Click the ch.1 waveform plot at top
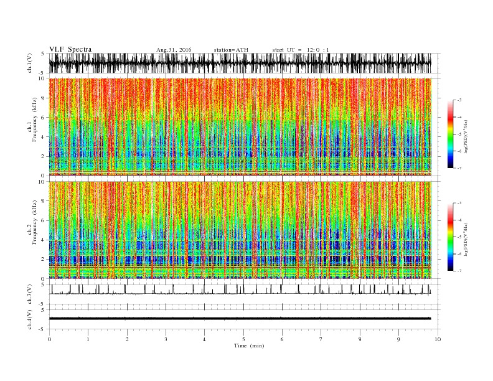The width and height of the screenshot is (493, 381). pyautogui.click(x=240, y=63)
